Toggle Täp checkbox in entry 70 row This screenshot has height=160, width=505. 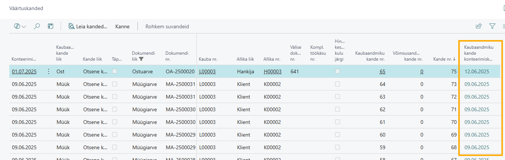click(114, 122)
